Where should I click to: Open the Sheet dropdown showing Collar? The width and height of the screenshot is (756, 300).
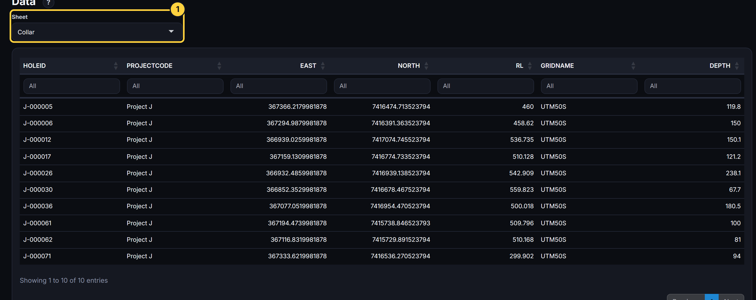(97, 32)
